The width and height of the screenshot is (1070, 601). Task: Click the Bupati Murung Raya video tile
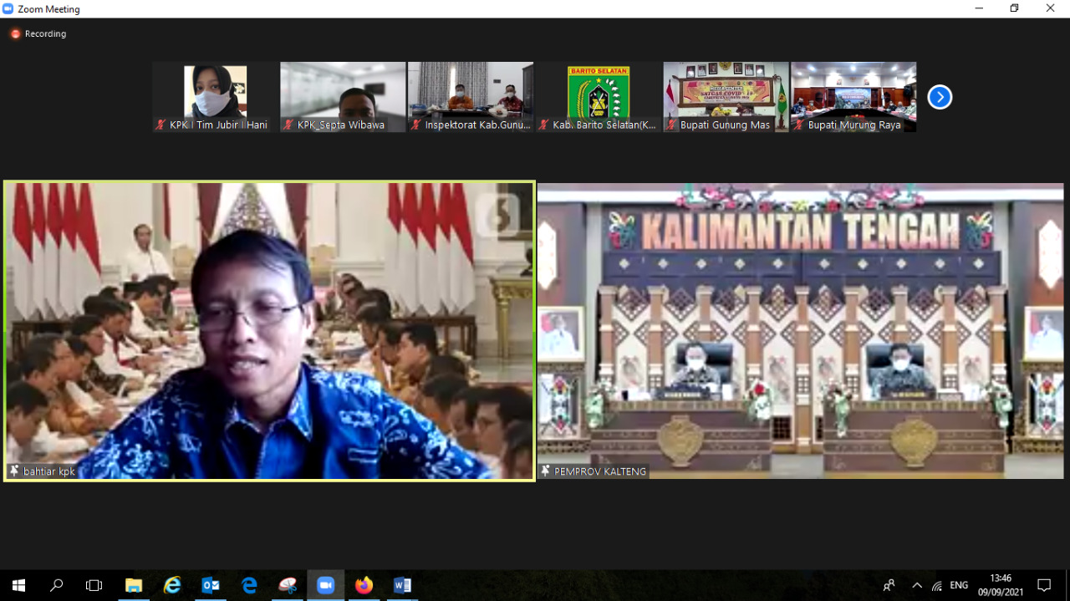[853, 96]
